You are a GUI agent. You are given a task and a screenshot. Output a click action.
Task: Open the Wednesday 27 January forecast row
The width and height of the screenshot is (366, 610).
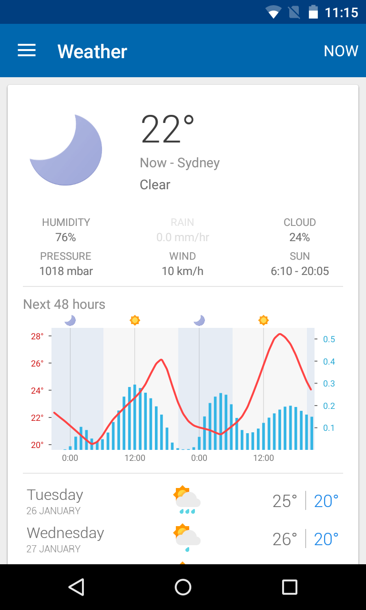pos(183,539)
